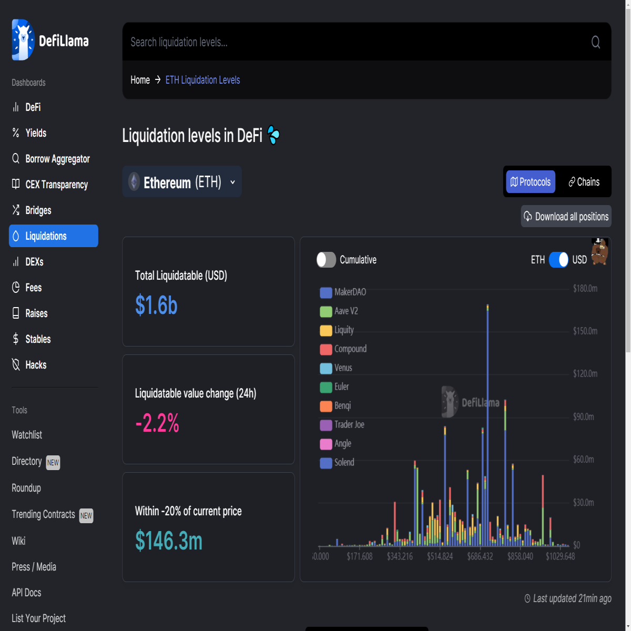631x631 pixels.
Task: Click the Raises book icon
Action: click(16, 313)
